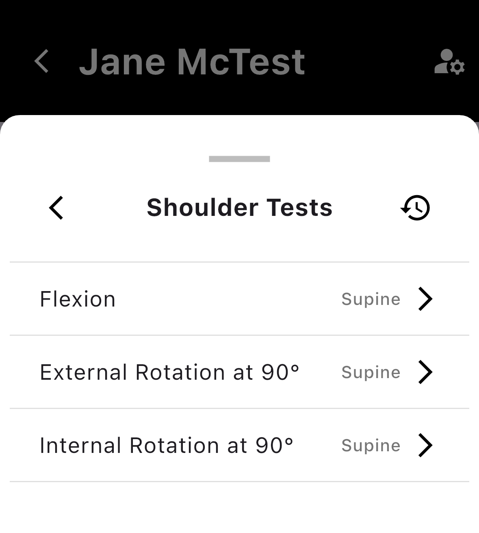
Task: Tap the Jane McTest patient name
Action: [192, 62]
